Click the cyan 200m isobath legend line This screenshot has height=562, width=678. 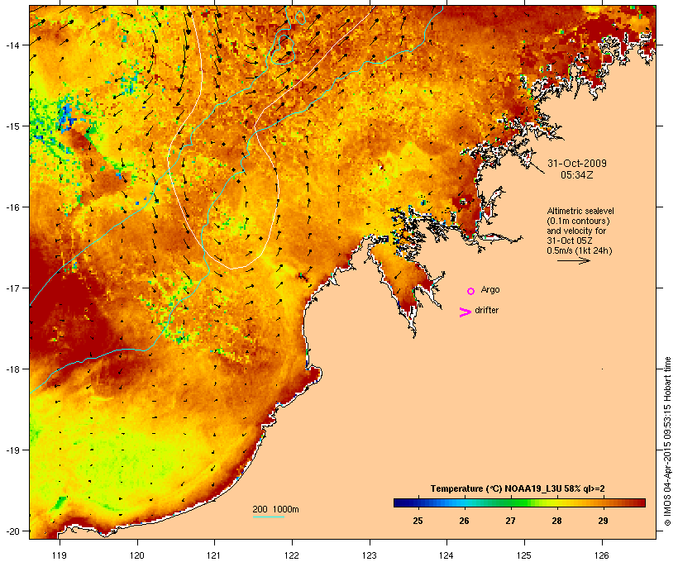269,517
